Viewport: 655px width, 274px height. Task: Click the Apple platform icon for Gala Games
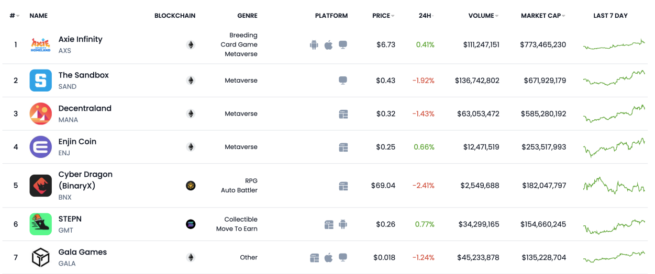329,257
